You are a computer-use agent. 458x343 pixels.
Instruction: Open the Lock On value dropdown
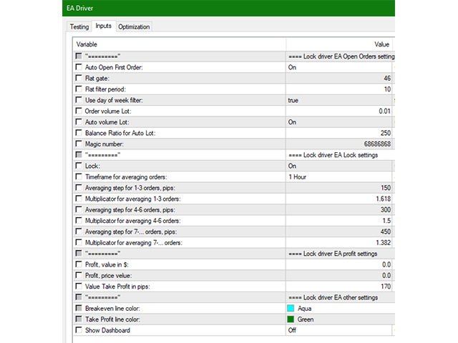[x=338, y=166]
